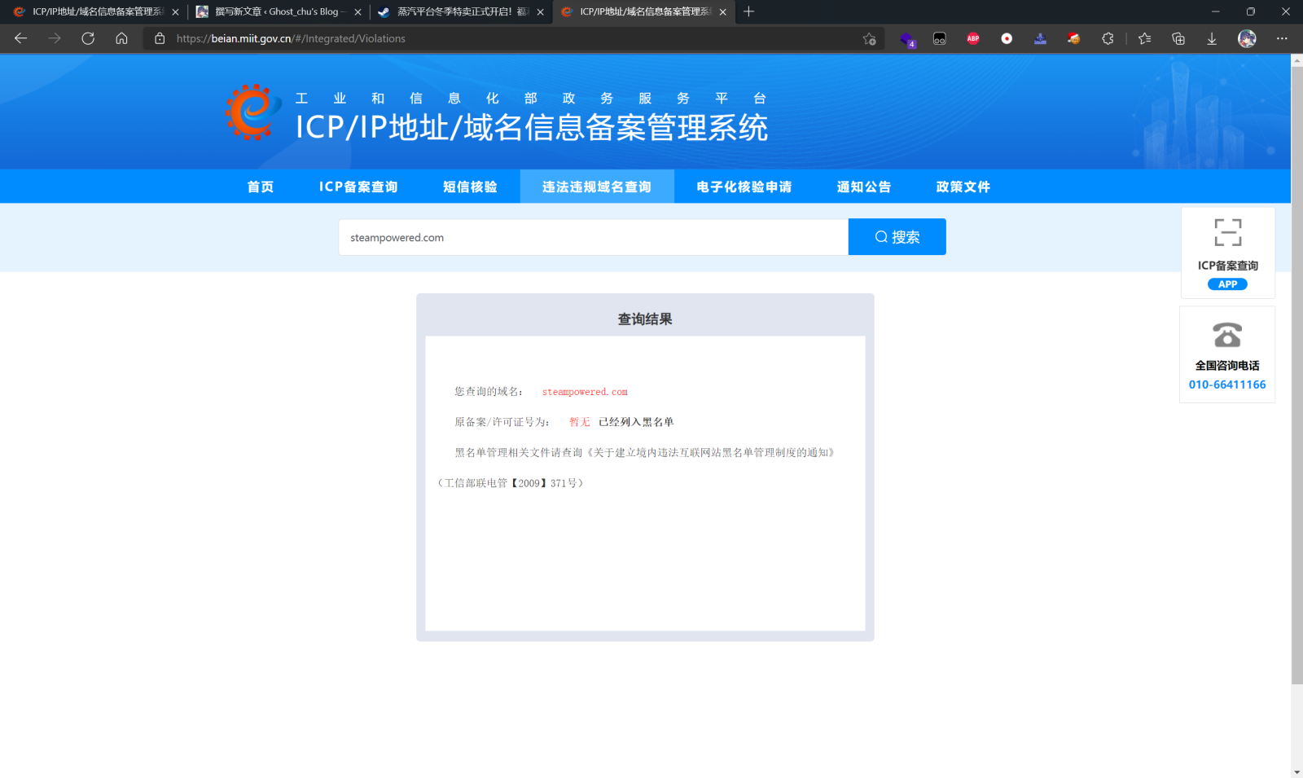Go back using the browser back arrow
The image size is (1303, 778).
tap(21, 38)
